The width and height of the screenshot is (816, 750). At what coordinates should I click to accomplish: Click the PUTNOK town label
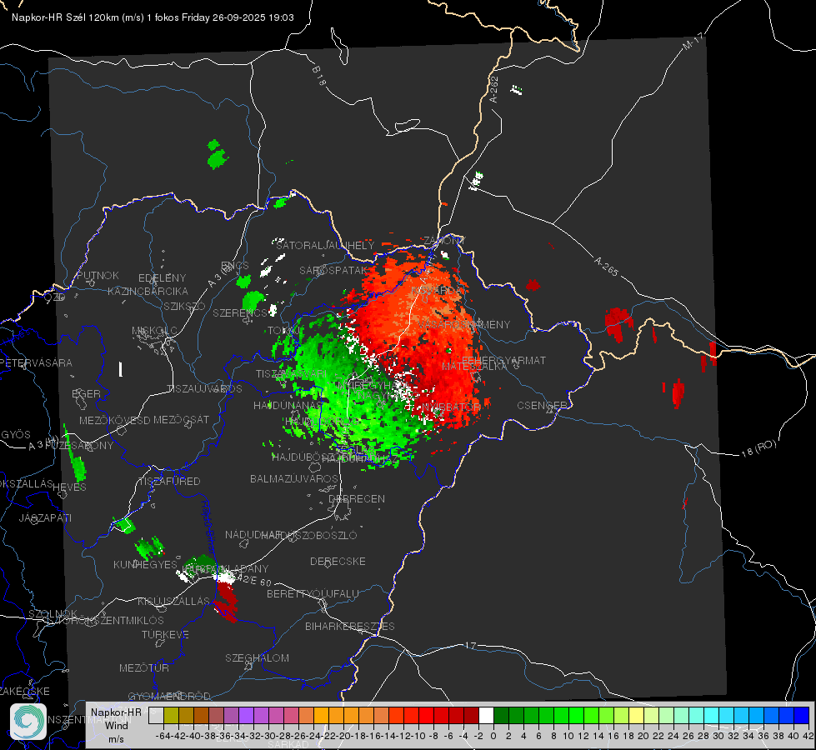(98, 275)
